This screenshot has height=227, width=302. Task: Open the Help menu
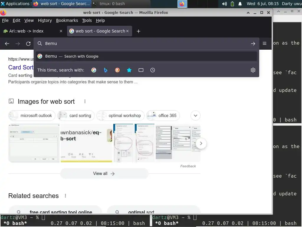[x=100, y=20]
